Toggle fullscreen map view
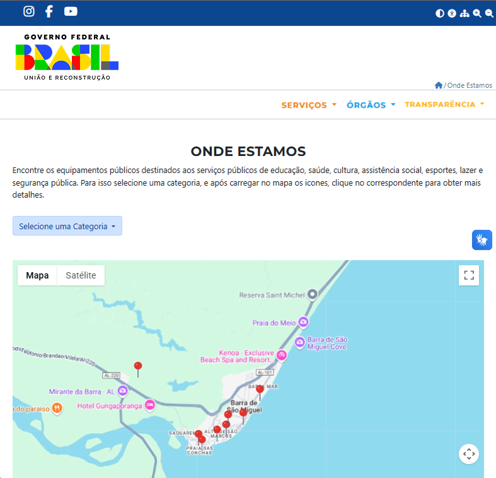This screenshot has height=478, width=496. point(468,275)
